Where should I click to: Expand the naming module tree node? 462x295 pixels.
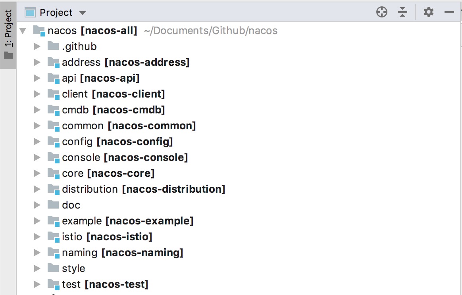[x=37, y=253]
